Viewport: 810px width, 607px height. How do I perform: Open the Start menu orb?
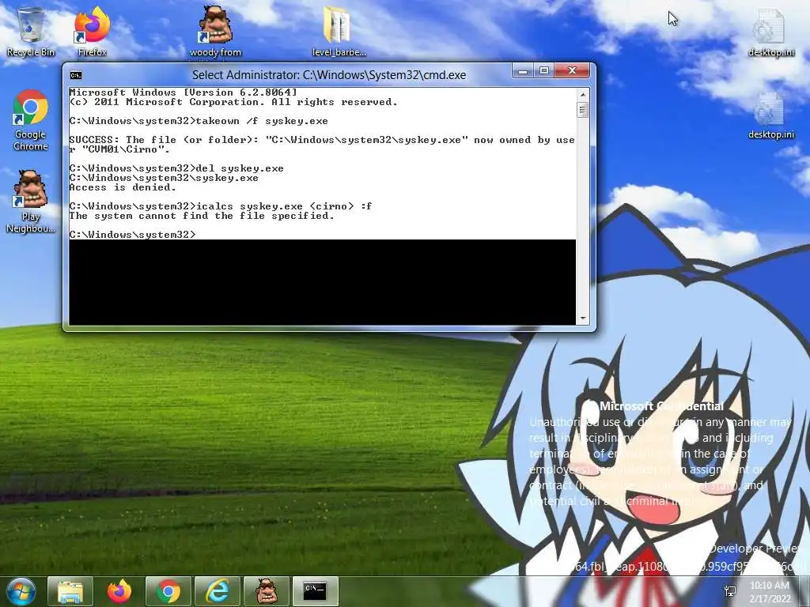(x=21, y=591)
